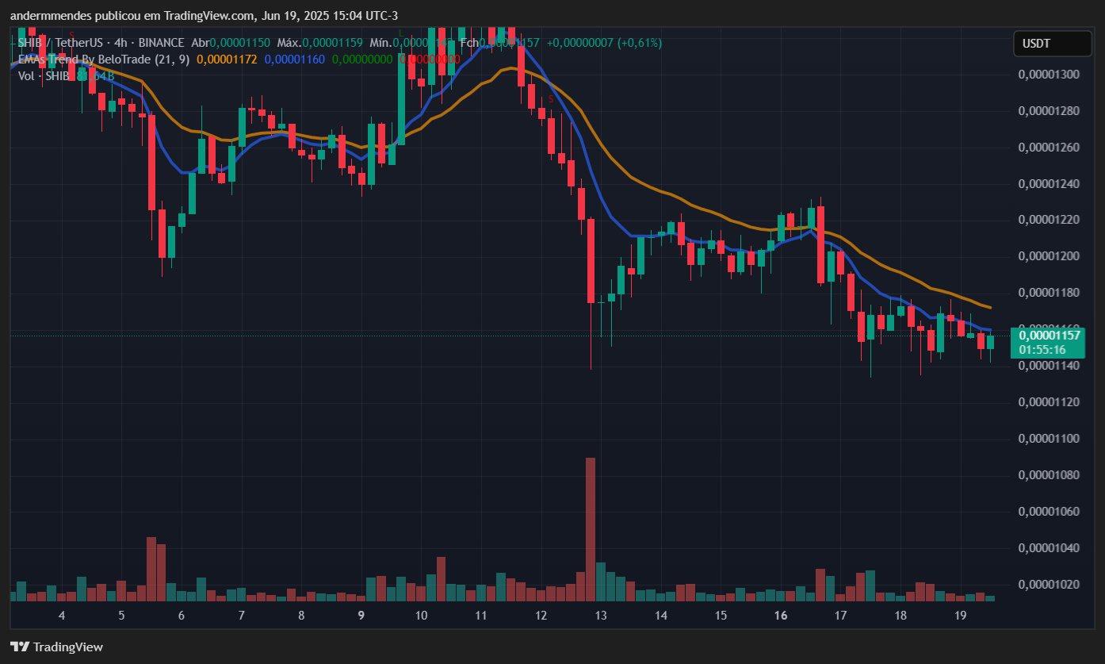The width and height of the screenshot is (1105, 664).
Task: Click the red S sell marker near the 12th
Action: (x=551, y=99)
